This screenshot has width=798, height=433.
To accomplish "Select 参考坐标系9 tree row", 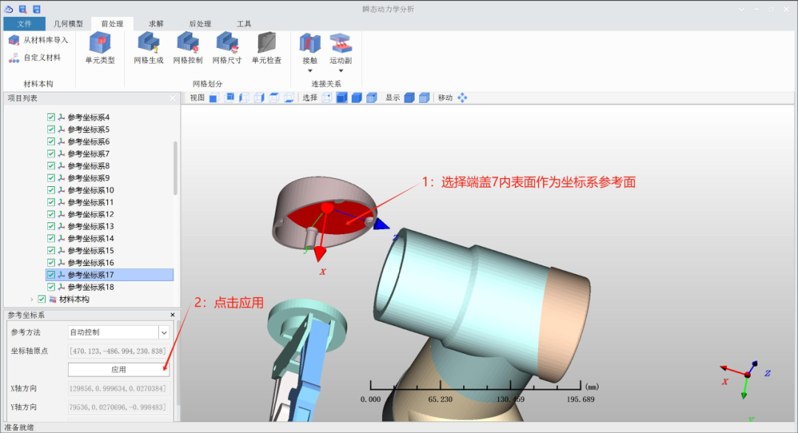I will coord(109,178).
